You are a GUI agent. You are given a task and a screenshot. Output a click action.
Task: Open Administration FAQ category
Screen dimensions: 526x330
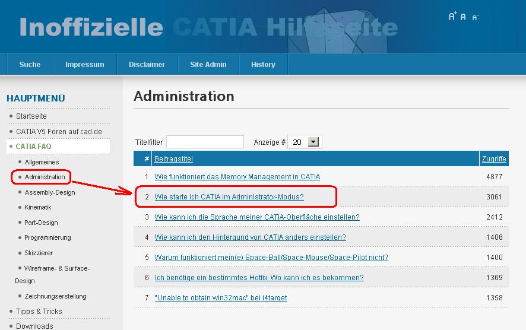pos(45,177)
